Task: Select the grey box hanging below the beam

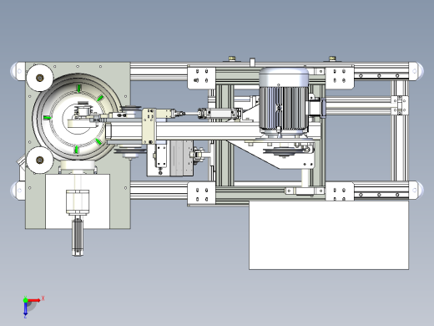Action: (x=181, y=158)
